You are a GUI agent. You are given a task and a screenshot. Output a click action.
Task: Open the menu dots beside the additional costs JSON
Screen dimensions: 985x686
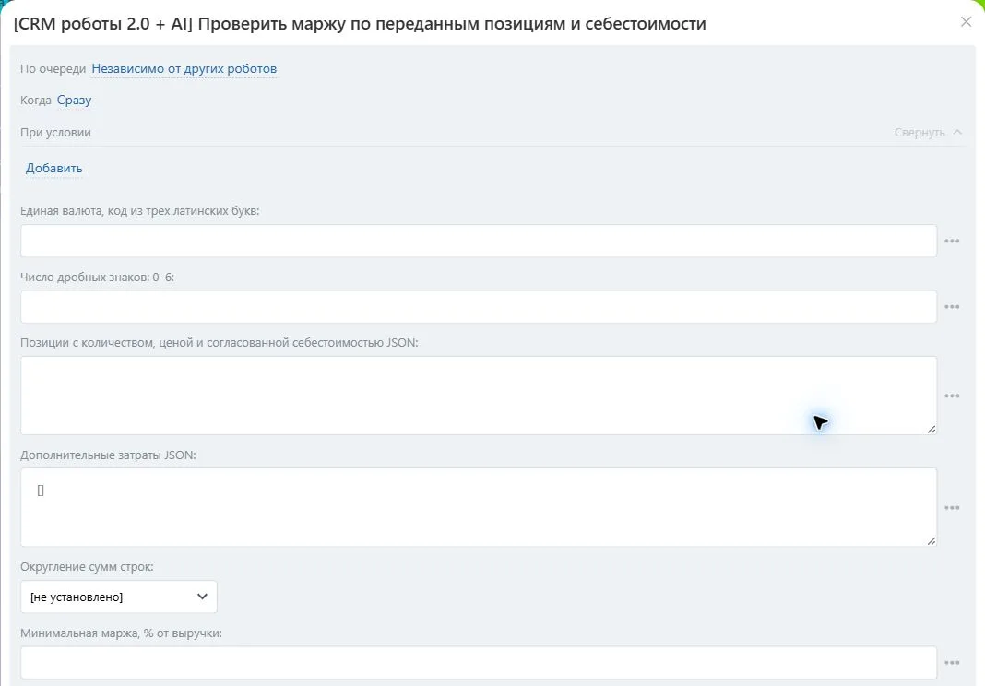click(x=952, y=508)
